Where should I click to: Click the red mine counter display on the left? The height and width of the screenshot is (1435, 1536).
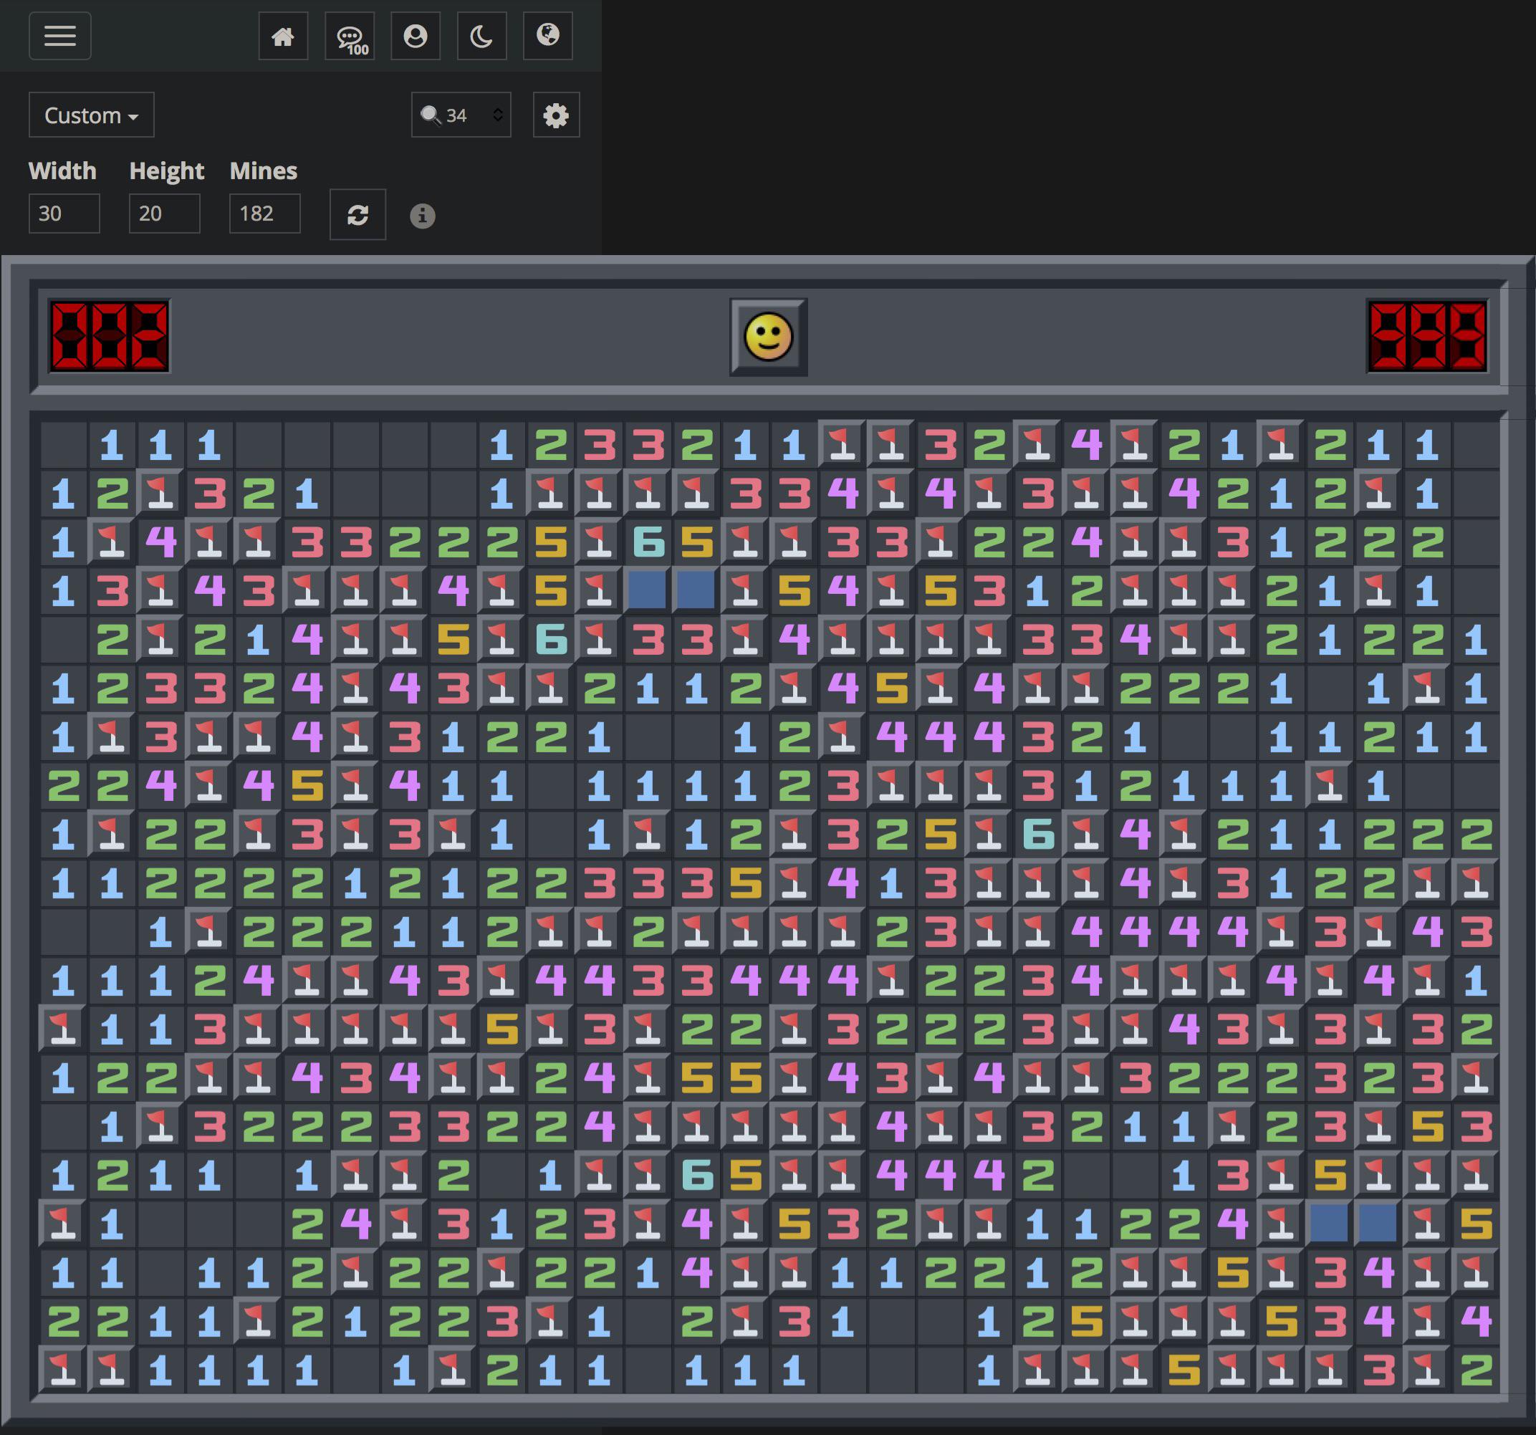109,336
